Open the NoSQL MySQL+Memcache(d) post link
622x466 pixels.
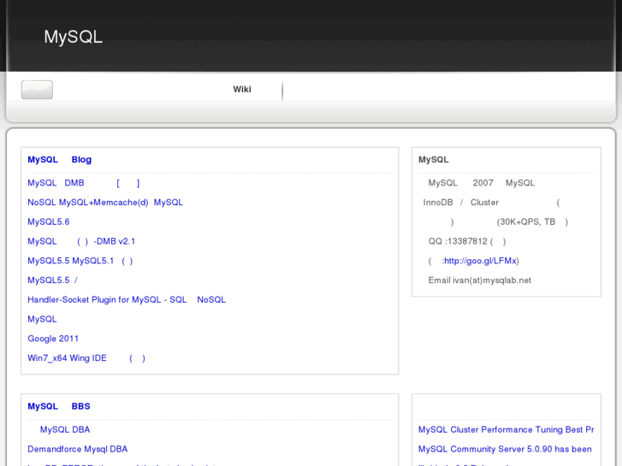[x=105, y=203]
